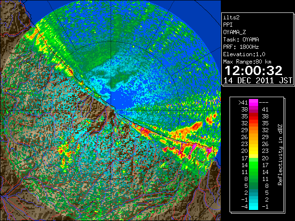The width and height of the screenshot is (295, 221).
Task: Click the 'Elevation:1.0' text
Action: (x=244, y=54)
